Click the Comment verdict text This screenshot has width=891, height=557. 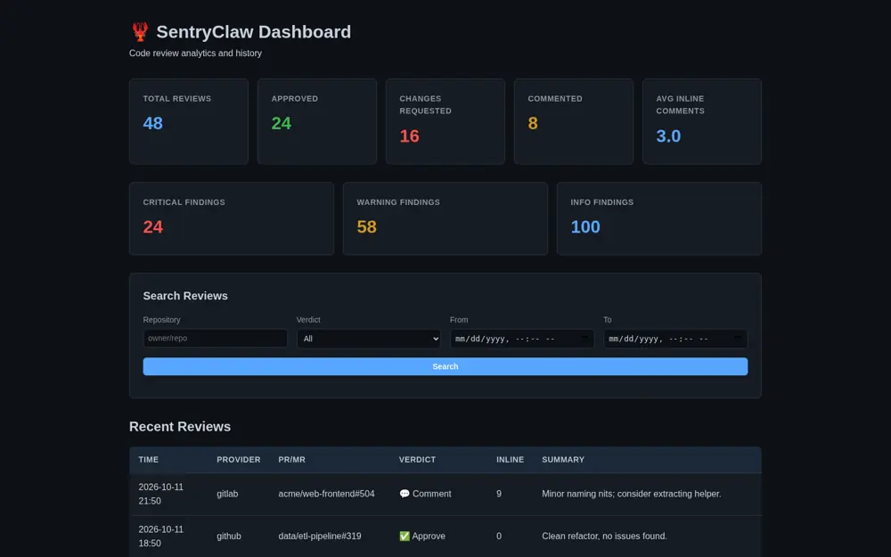click(x=432, y=494)
